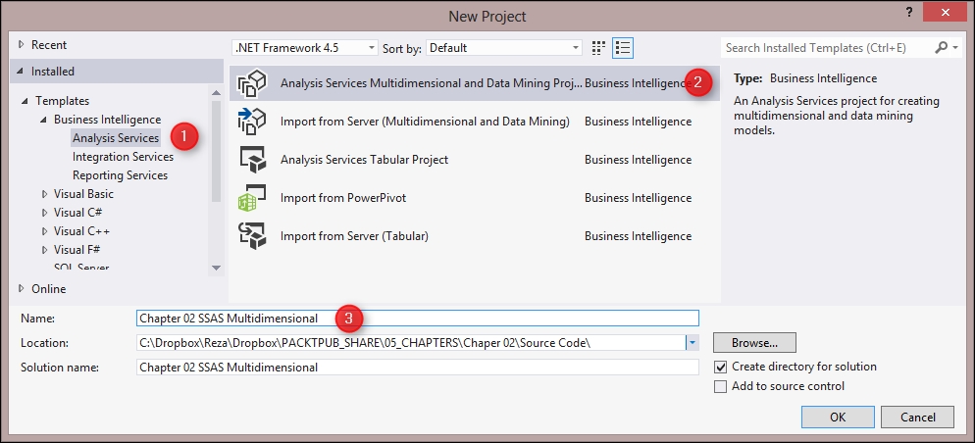Switch to medium icons list view

click(x=623, y=48)
